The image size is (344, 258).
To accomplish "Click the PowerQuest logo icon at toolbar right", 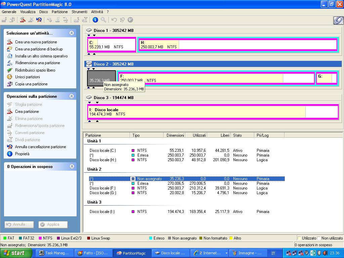I will tap(338, 20).
